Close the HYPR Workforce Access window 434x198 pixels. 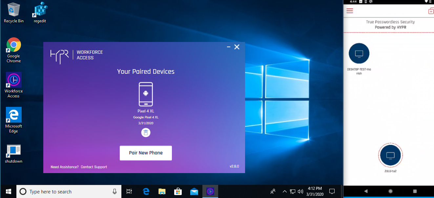pyautogui.click(x=237, y=47)
